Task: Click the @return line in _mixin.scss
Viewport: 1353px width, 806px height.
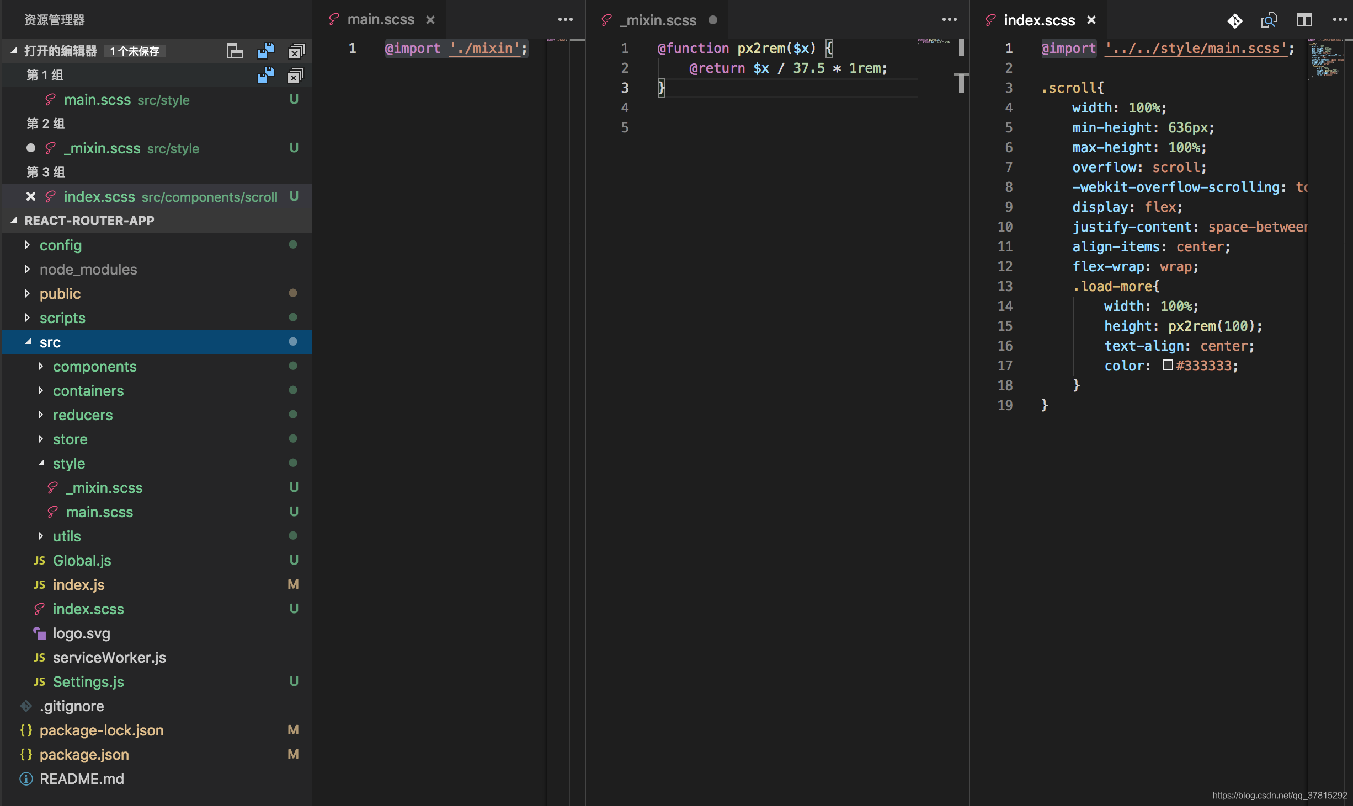Action: pyautogui.click(x=788, y=68)
